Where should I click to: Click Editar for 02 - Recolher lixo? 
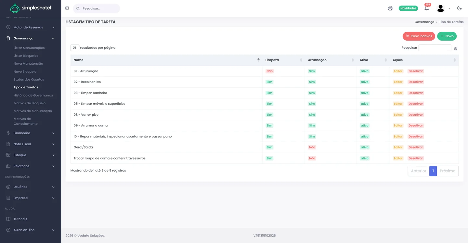click(398, 82)
